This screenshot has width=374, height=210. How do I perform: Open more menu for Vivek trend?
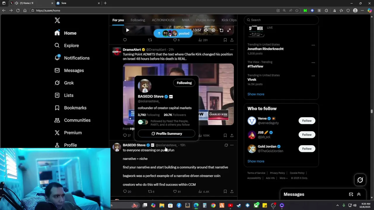tap(313, 76)
